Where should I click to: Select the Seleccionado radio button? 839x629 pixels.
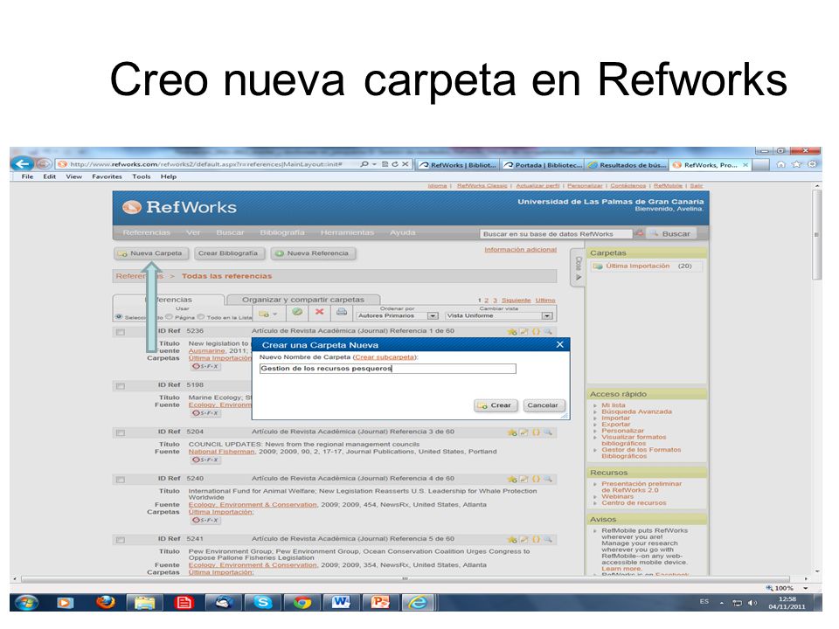point(119,316)
